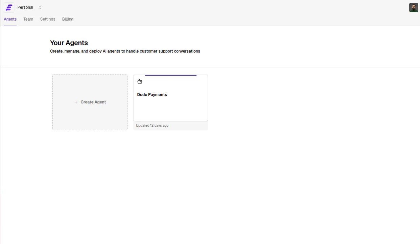The image size is (420, 244).
Task: Click the robot icon on Dodo Payments card
Action: click(140, 82)
